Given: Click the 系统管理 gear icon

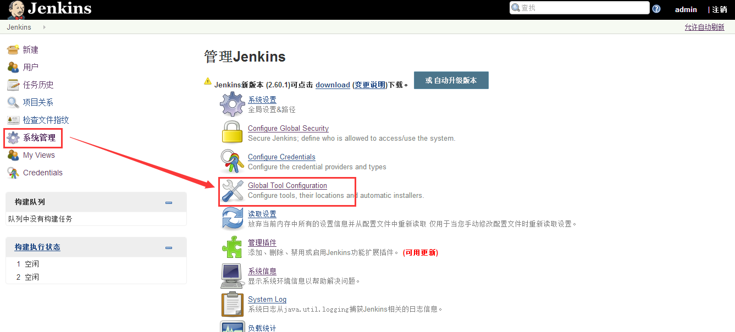Looking at the screenshot, I should (x=13, y=138).
